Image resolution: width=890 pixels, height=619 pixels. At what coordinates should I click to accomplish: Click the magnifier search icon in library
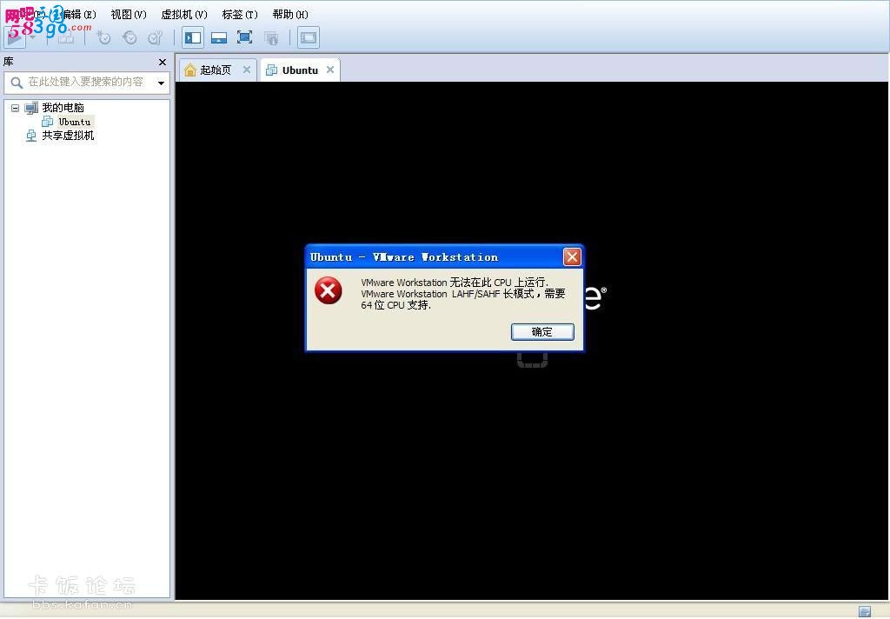17,83
